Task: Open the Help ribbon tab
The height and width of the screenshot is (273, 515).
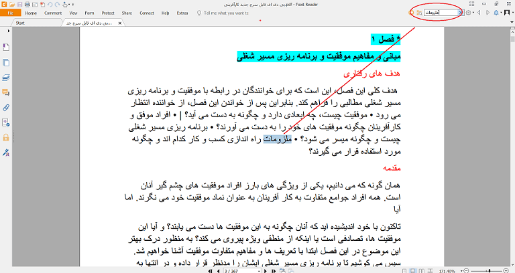Action: [x=165, y=13]
